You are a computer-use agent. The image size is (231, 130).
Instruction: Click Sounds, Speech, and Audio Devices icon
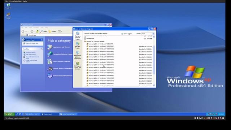pos(50,69)
